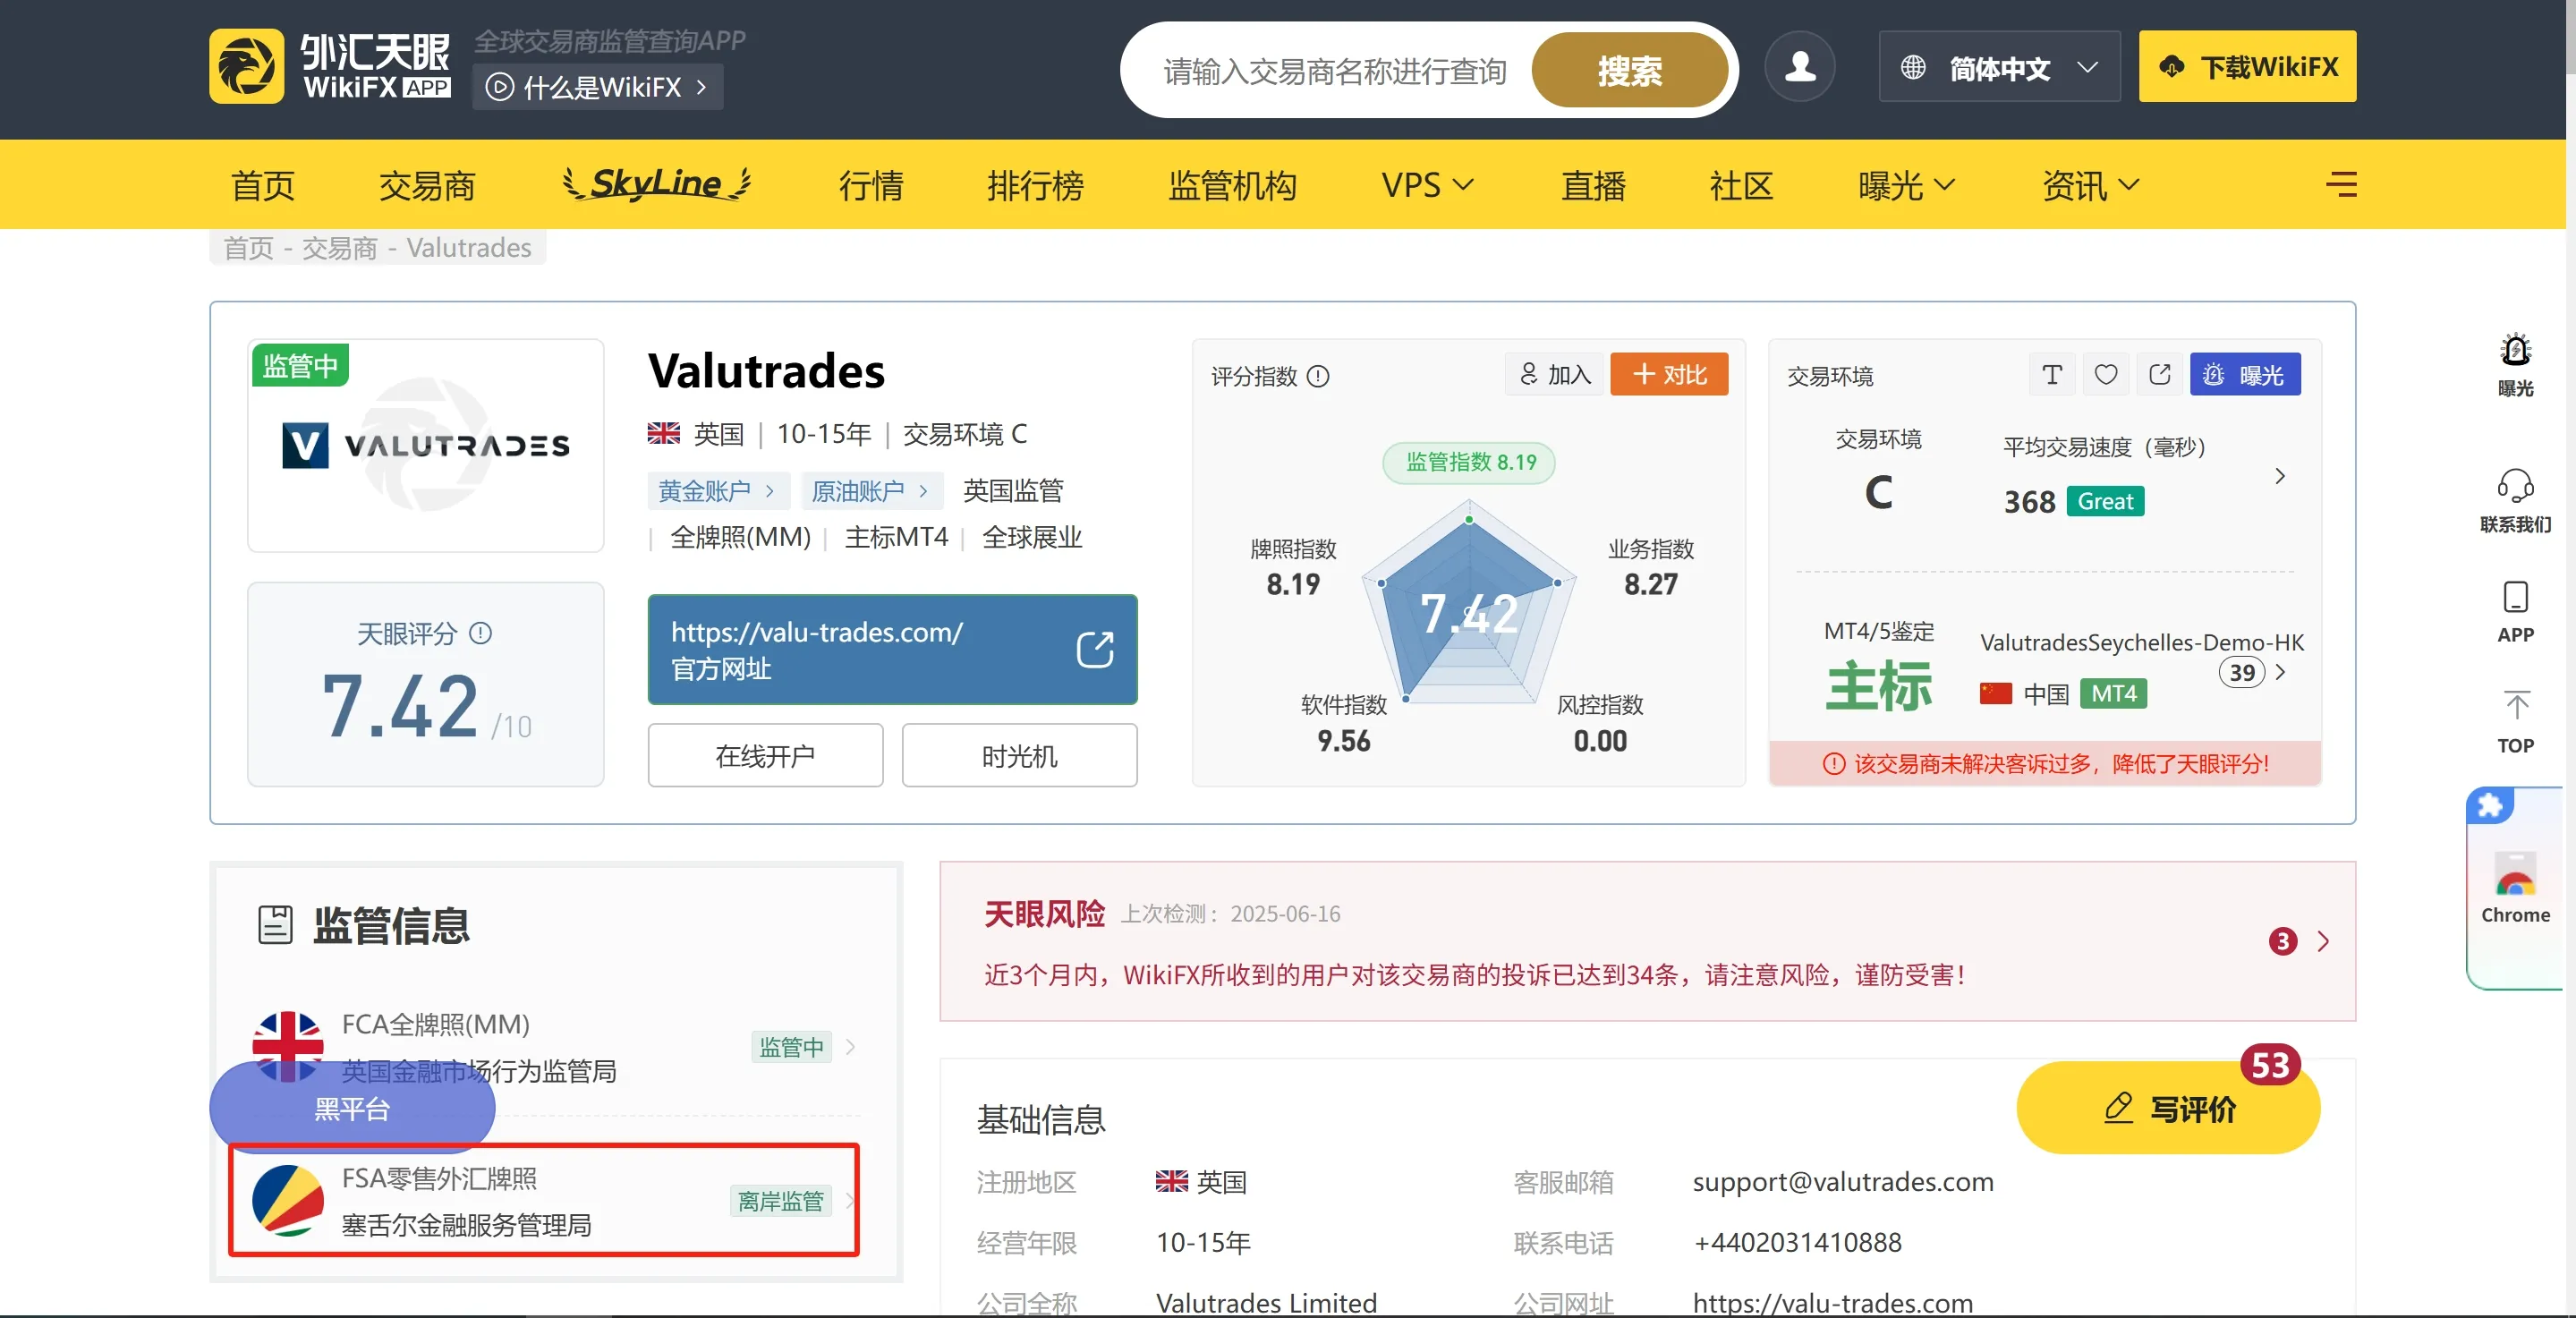Click the Valutrades broker logo
Screen dimensions: 2576x1318
pos(426,445)
